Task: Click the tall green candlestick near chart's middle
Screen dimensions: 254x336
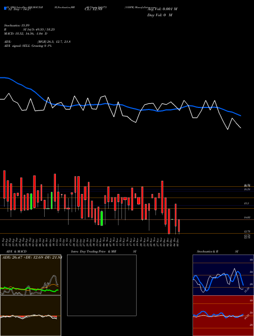Action: pyautogui.click(x=102, y=218)
